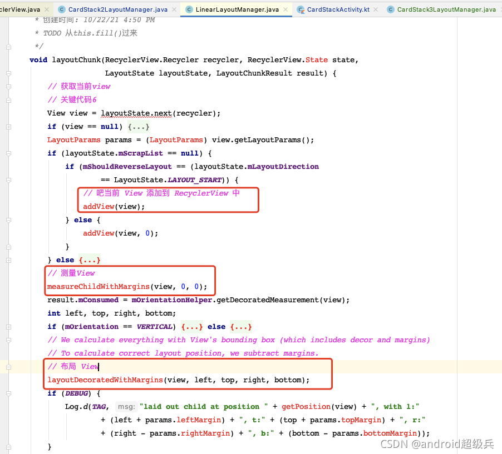Image resolution: width=502 pixels, height=454 pixels.
Task: Click the layoutState.next underlined call
Action: point(136,113)
